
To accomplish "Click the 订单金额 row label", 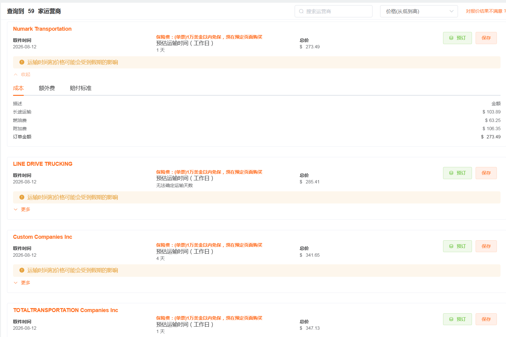I will (x=22, y=137).
